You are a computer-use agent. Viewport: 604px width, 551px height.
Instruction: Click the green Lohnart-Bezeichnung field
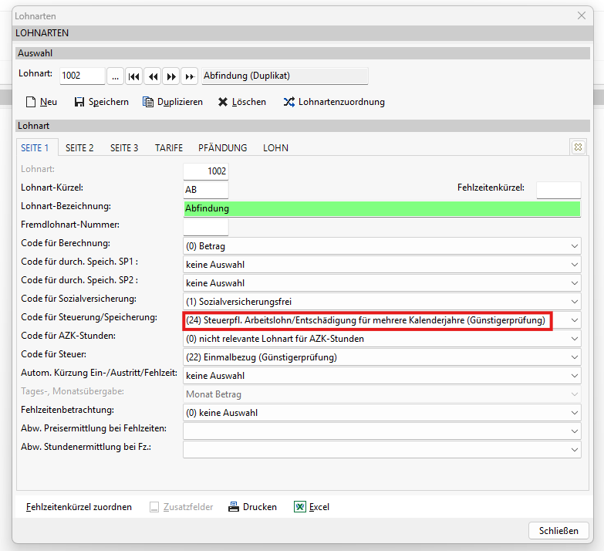tap(382, 208)
